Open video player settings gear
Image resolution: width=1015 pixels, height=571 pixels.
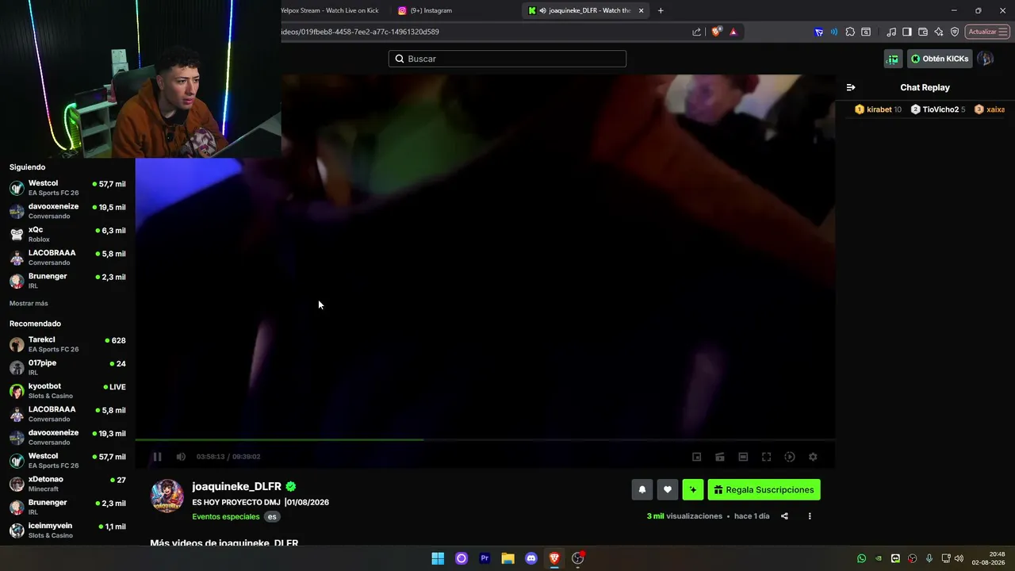pos(813,457)
